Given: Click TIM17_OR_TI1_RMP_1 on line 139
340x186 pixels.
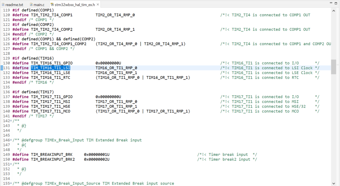Looking at the screenshot, I should [116, 107].
